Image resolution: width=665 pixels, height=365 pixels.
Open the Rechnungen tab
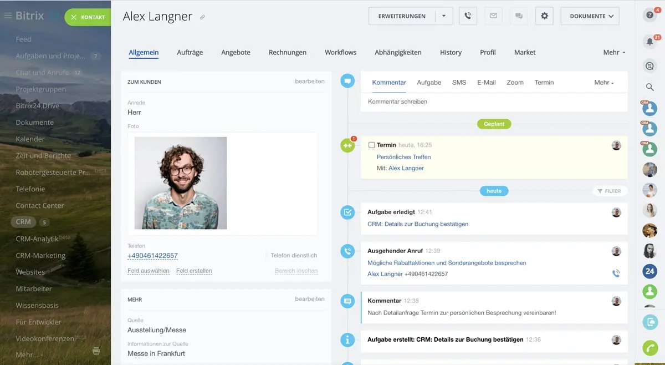[288, 52]
